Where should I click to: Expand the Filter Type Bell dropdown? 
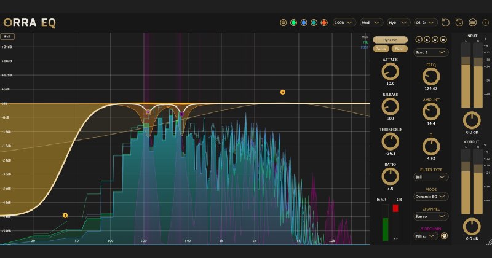[431, 177]
